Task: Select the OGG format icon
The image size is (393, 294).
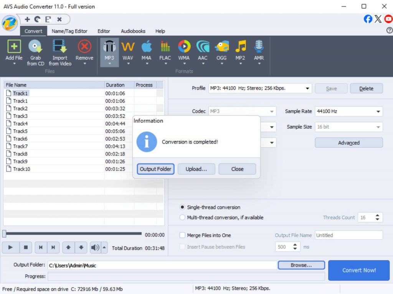Action: (x=221, y=47)
